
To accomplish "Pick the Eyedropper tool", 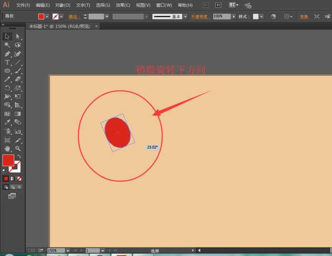I will click(x=7, y=123).
